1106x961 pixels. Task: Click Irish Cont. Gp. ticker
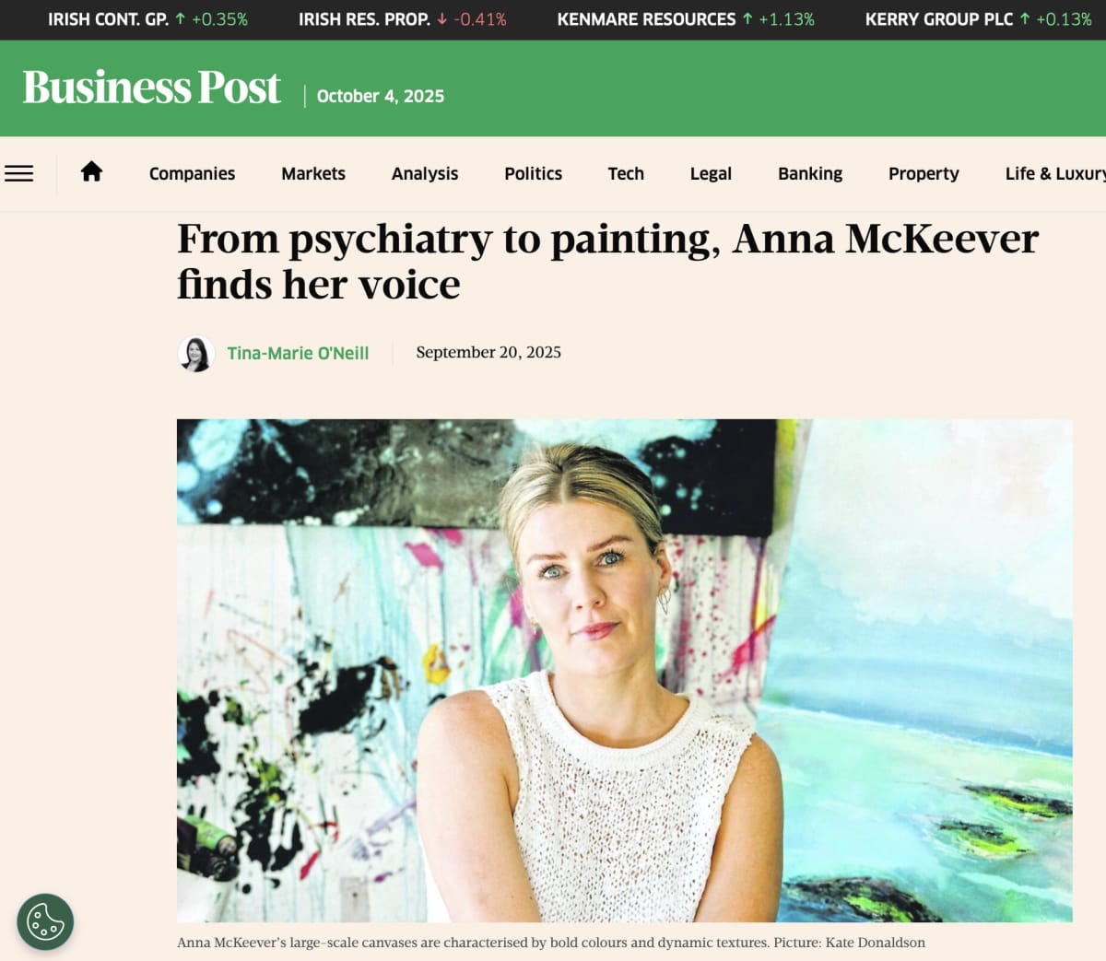pyautogui.click(x=147, y=19)
